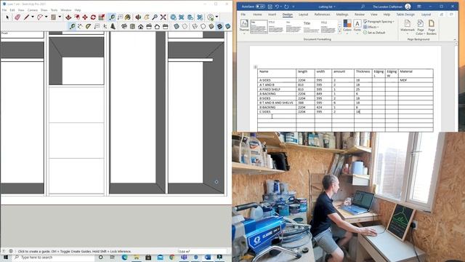Toggle AutoSave switch in Word
This screenshot has height=262, width=465.
[x=260, y=7]
